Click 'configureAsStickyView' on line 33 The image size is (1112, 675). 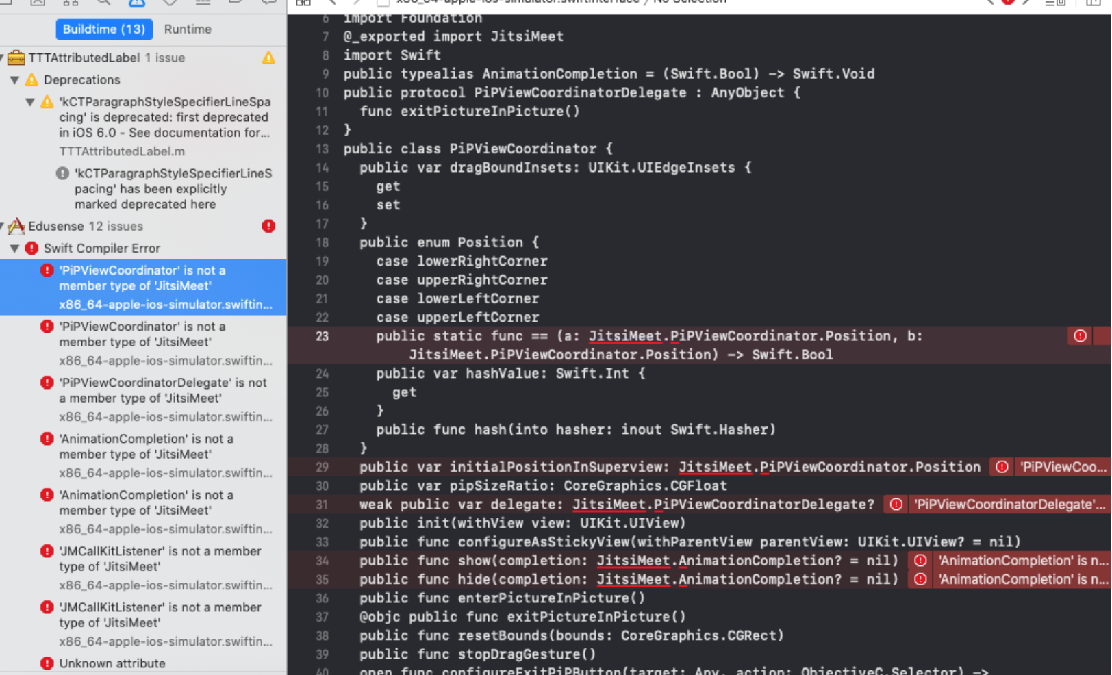click(543, 542)
